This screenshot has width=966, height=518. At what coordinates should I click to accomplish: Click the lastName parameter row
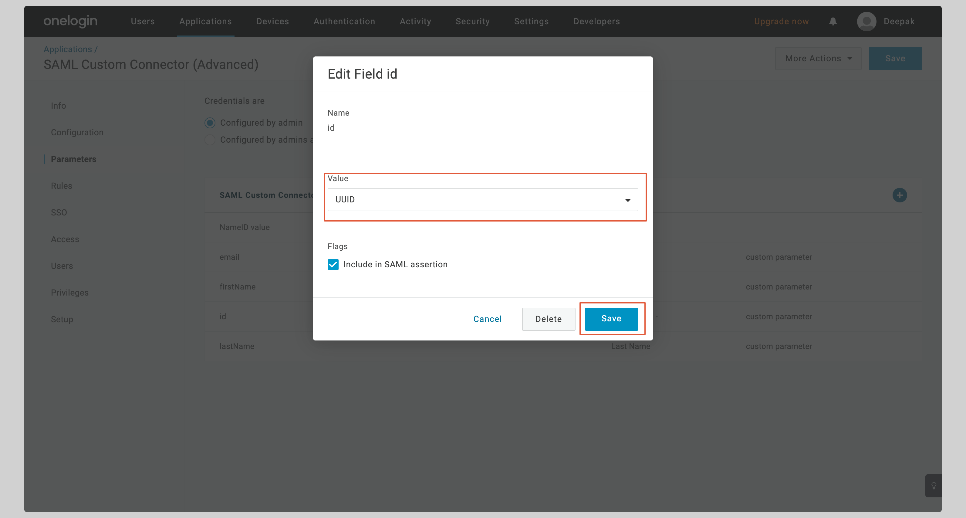pos(237,346)
